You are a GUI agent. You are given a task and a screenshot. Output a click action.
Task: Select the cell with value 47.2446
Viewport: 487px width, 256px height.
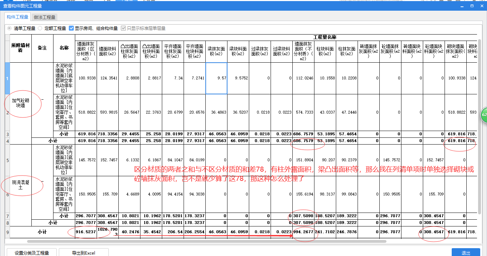pos(347,113)
